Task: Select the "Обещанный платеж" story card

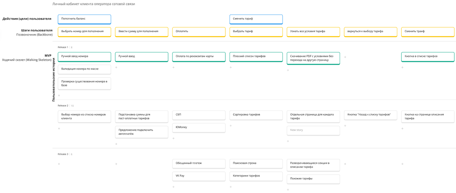Action: (198, 163)
